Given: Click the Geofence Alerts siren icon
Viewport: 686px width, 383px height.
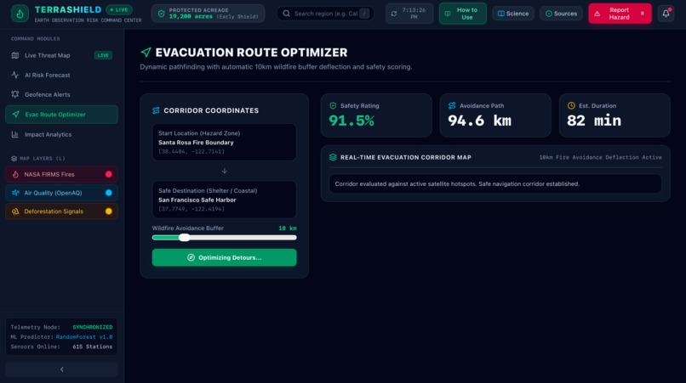Looking at the screenshot, I should (x=15, y=94).
